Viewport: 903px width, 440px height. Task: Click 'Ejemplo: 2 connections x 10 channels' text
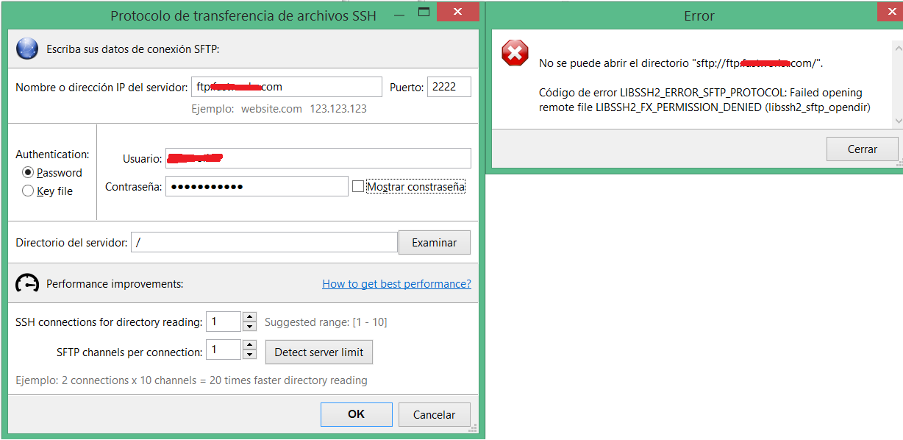pos(191,380)
